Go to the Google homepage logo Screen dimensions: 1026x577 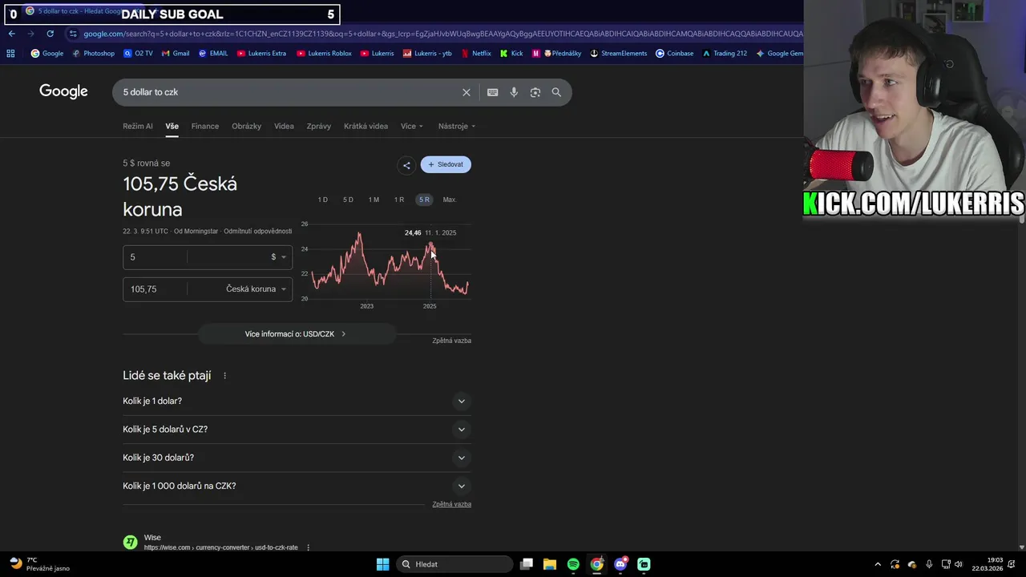[x=63, y=91]
